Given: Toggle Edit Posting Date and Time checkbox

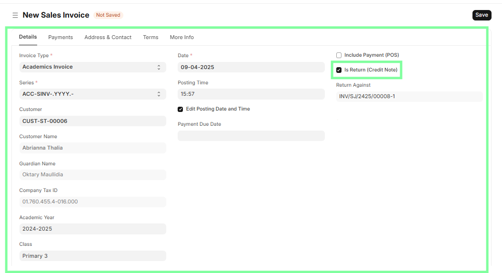Looking at the screenshot, I should tap(181, 109).
